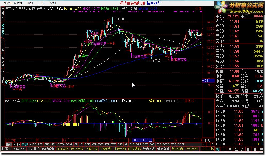Open the 个股资讯 bottom tab

tap(120, 149)
